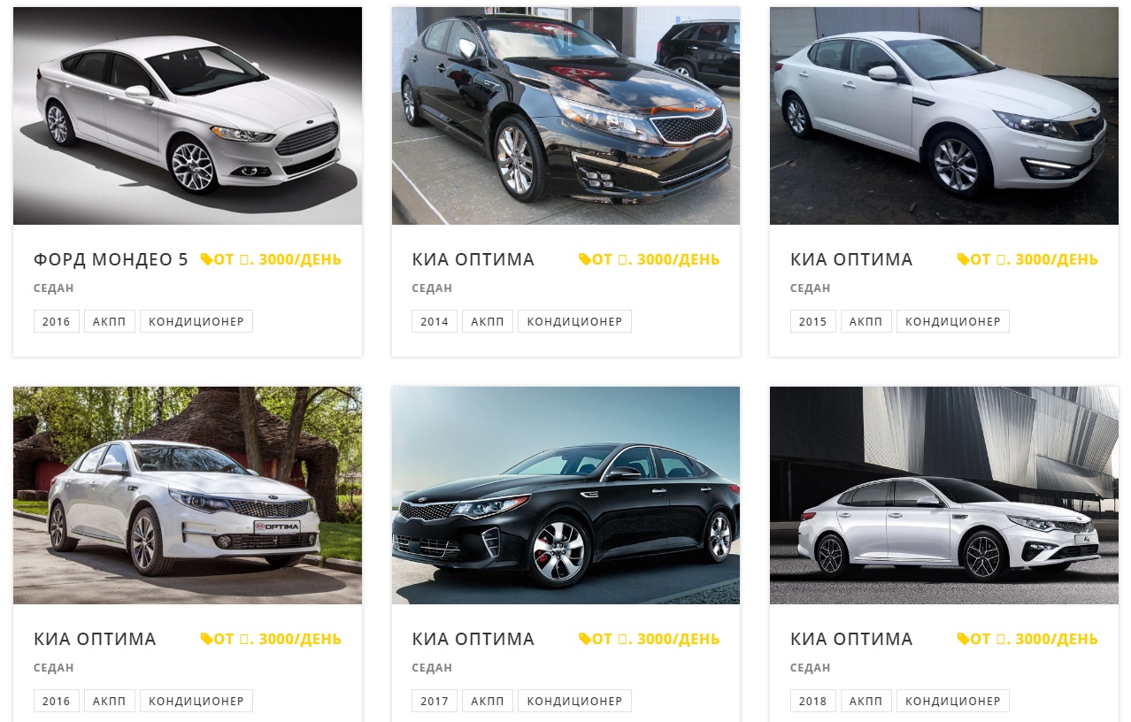Screen dimensions: 1131x722
Task: Click the 2014 year tag on Kia Optima card
Action: point(435,321)
